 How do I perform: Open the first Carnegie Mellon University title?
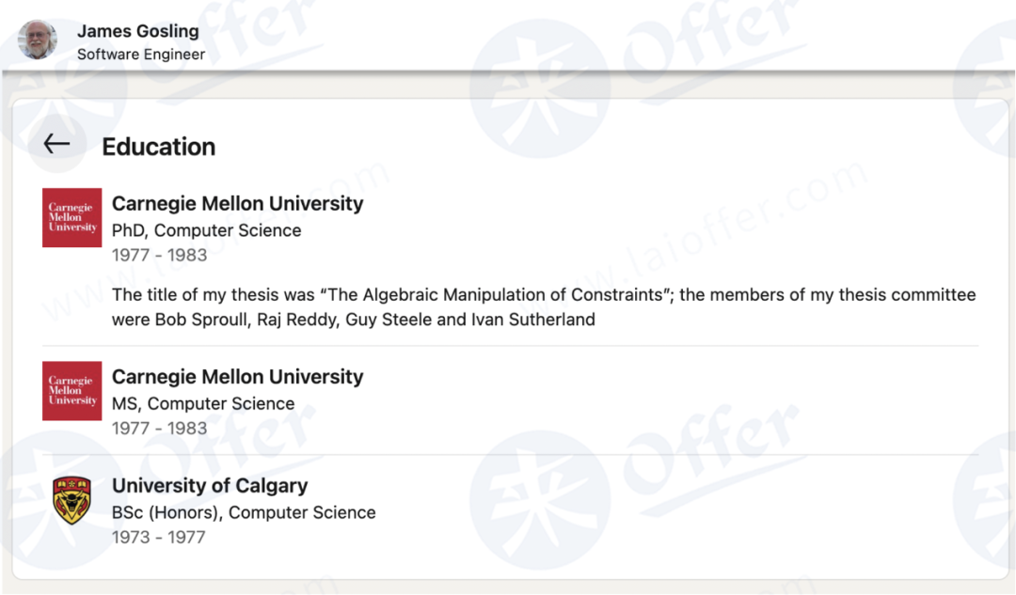[238, 203]
